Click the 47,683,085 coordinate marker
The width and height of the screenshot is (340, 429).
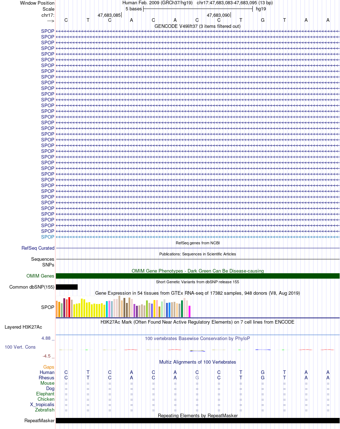coord(109,15)
